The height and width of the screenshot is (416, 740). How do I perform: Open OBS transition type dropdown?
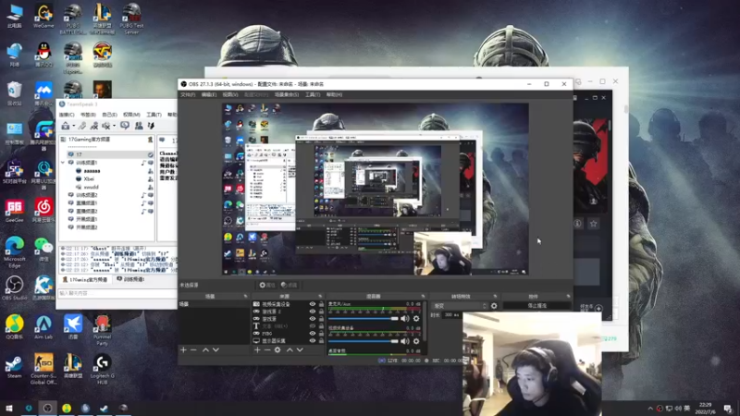coord(460,306)
